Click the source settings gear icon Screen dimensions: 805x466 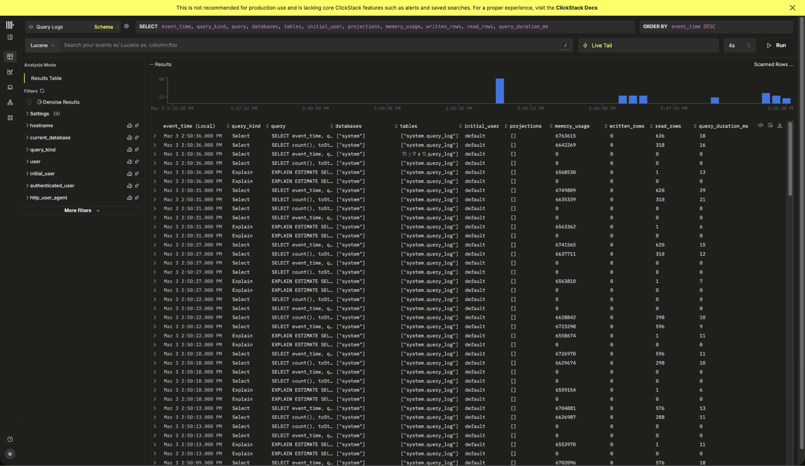click(126, 26)
